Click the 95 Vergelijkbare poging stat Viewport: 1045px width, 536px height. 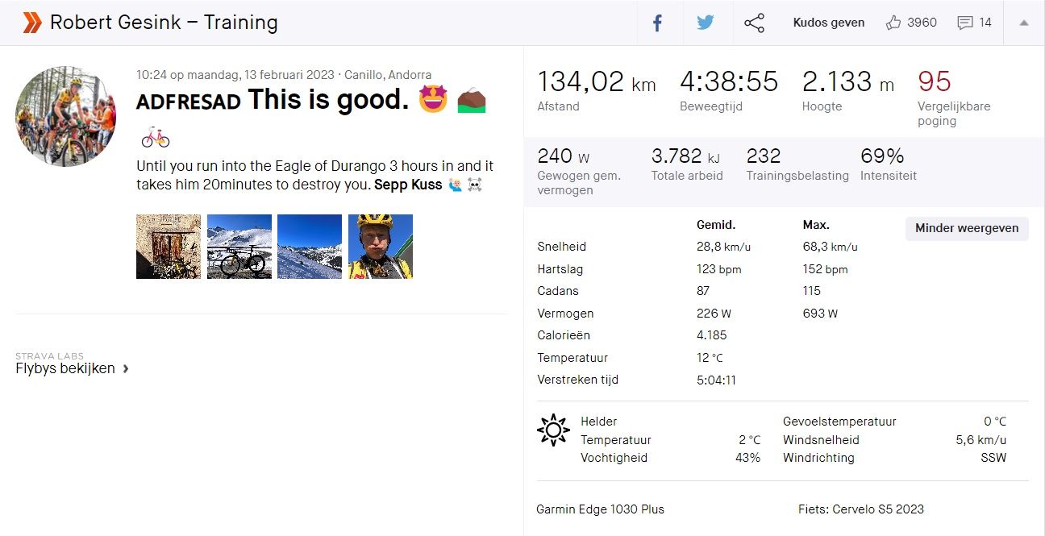(x=935, y=82)
